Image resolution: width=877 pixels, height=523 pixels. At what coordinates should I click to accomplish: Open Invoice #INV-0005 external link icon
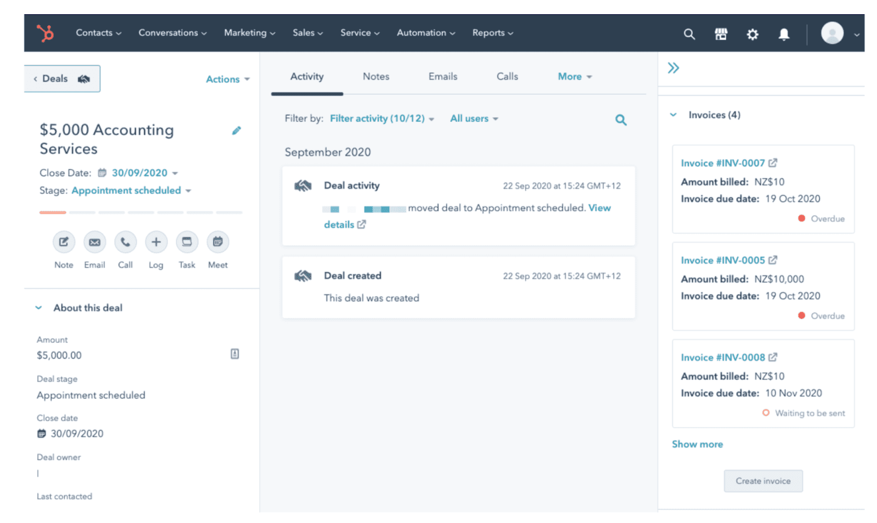[x=773, y=260]
